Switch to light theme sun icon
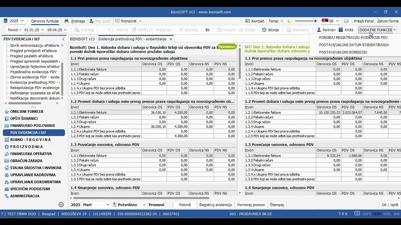401x225 pixels. coord(282,21)
